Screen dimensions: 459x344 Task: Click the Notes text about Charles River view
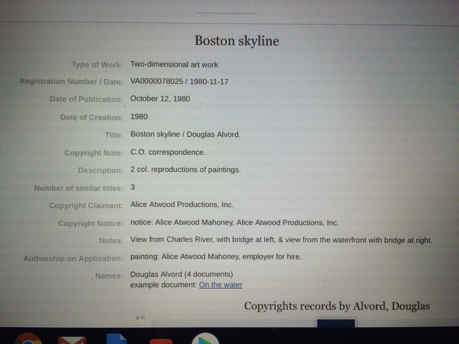281,240
